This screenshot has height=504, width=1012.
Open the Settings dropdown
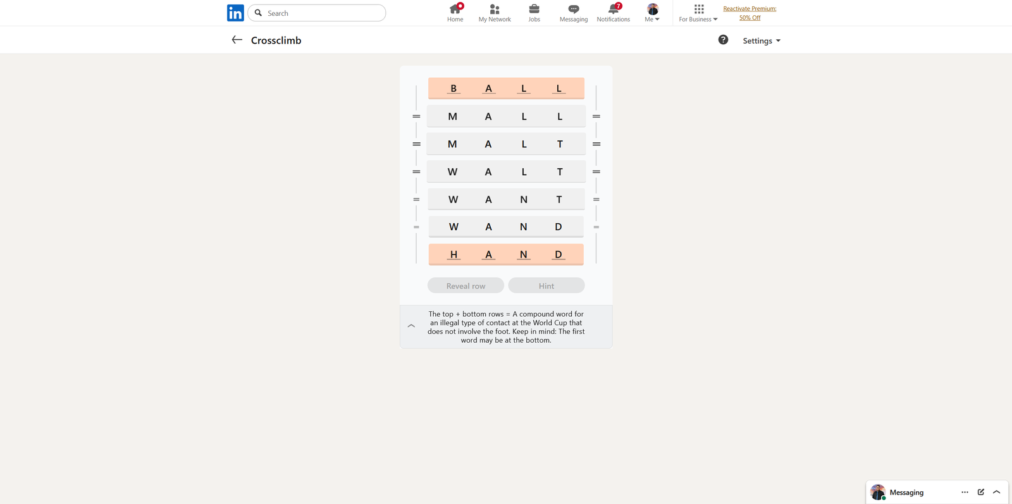[762, 40]
